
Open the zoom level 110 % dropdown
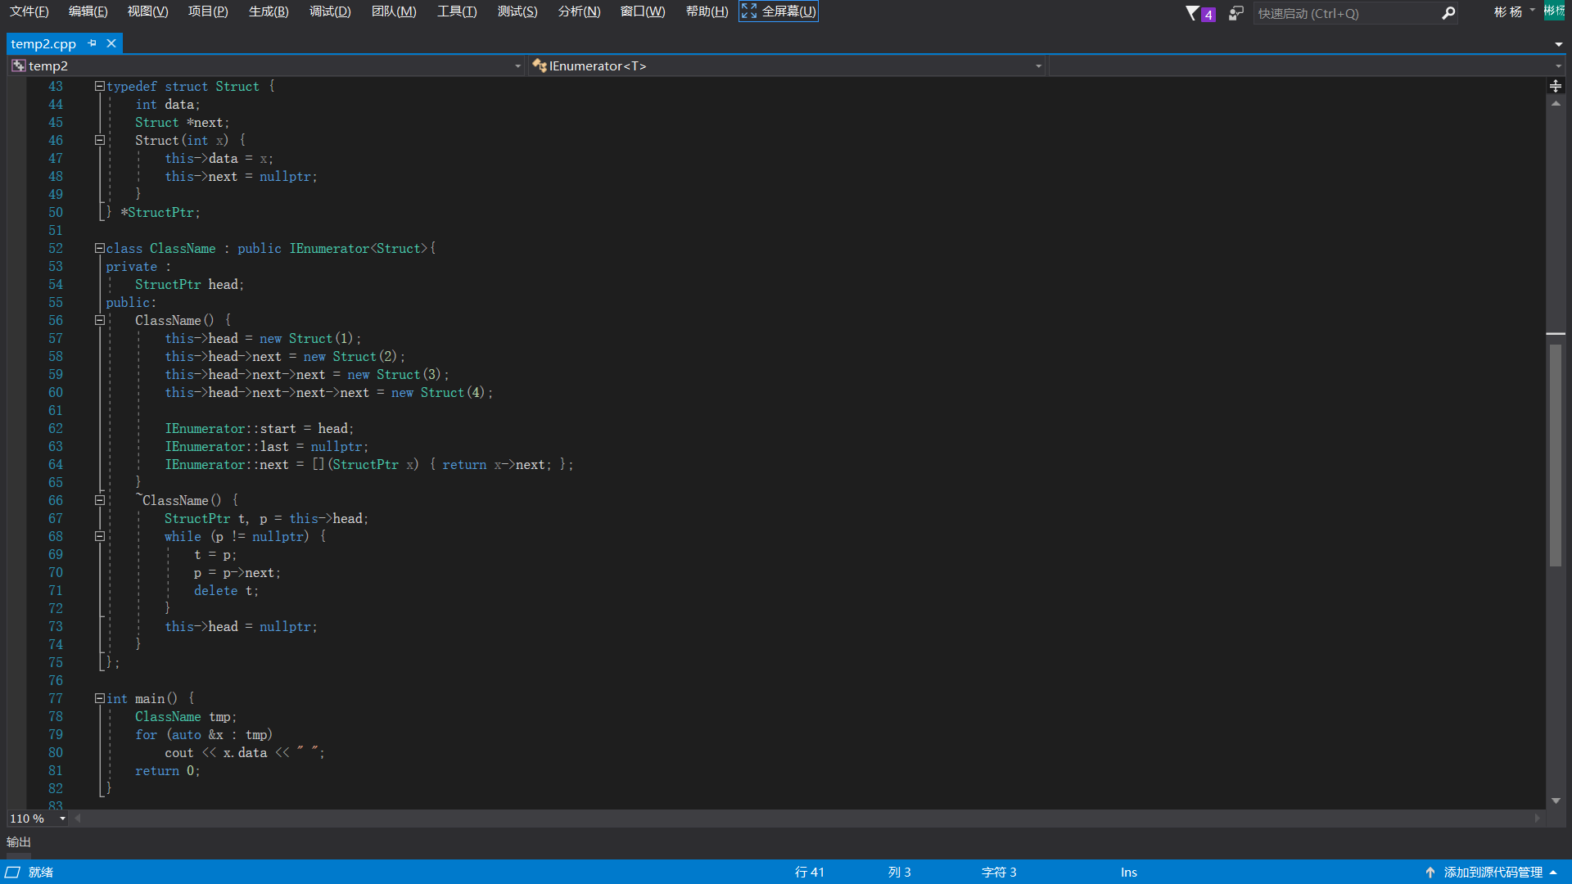tap(62, 819)
